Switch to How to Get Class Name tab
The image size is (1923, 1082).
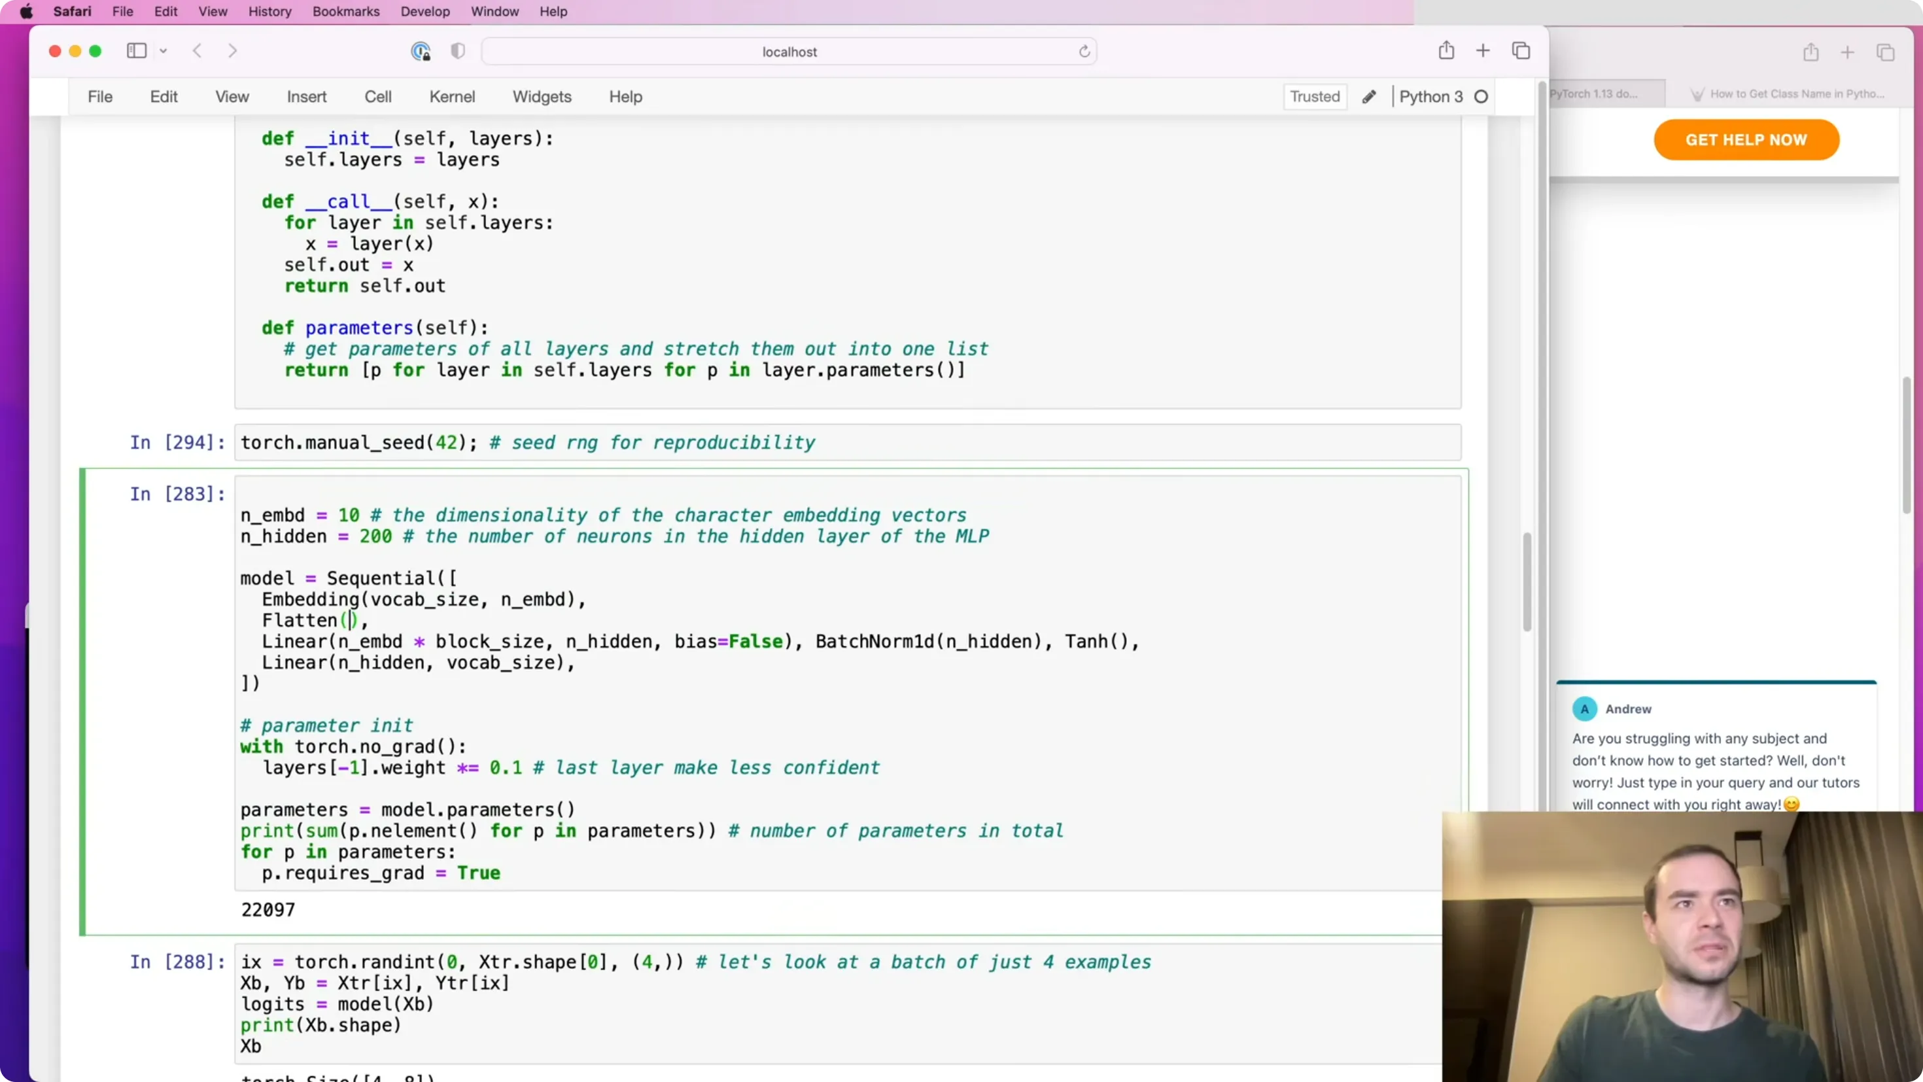click(x=1788, y=94)
